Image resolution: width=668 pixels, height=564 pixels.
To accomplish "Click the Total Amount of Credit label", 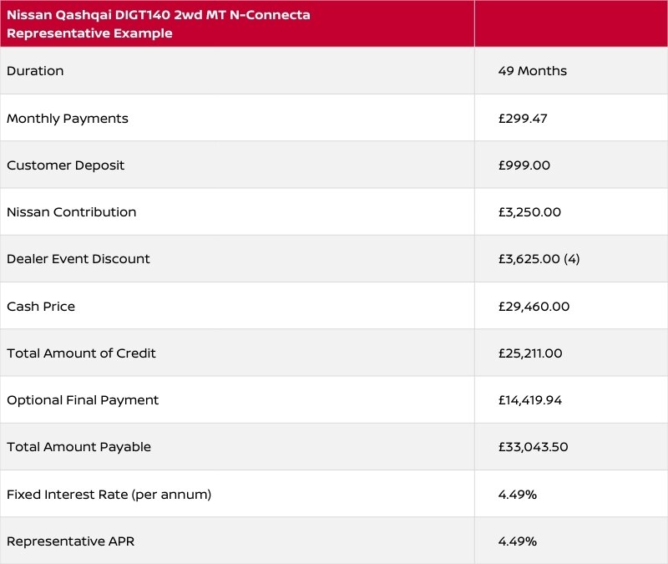I will point(81,353).
